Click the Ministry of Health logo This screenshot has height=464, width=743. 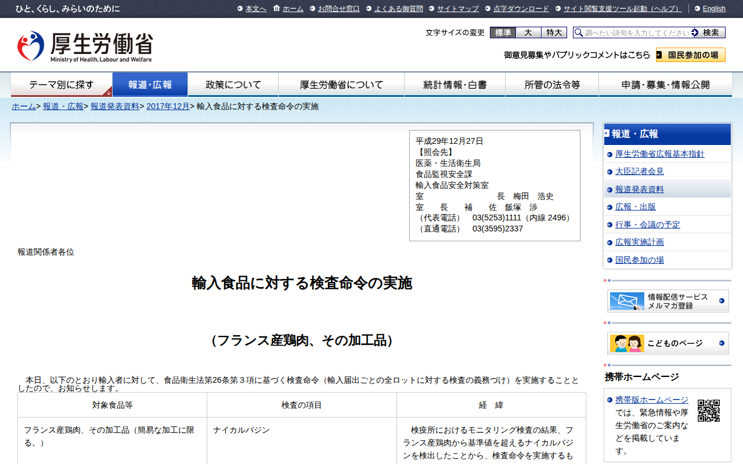[x=85, y=46]
